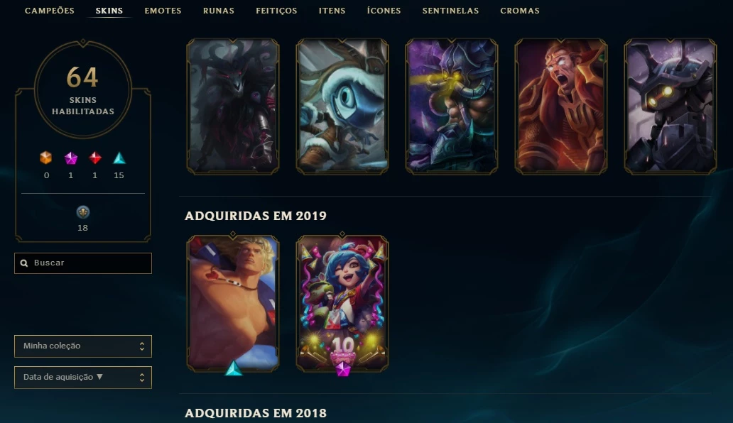Click into the Buscar search field

82,263
